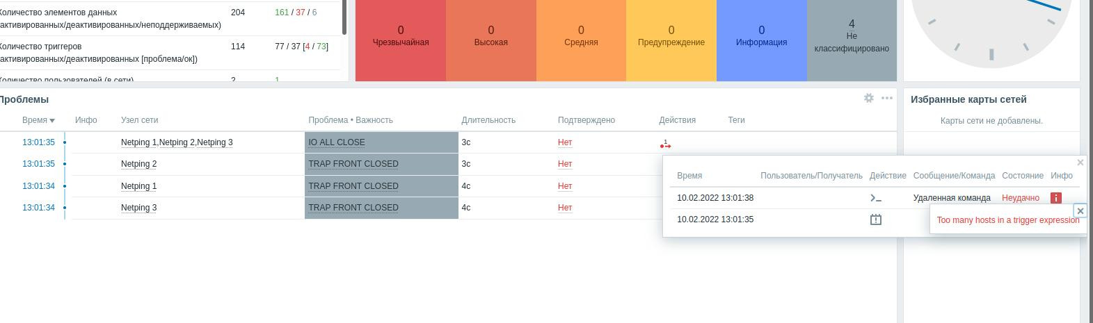Click the Too many hosts error message
Image resolution: width=1093 pixels, height=323 pixels.
[1008, 220]
